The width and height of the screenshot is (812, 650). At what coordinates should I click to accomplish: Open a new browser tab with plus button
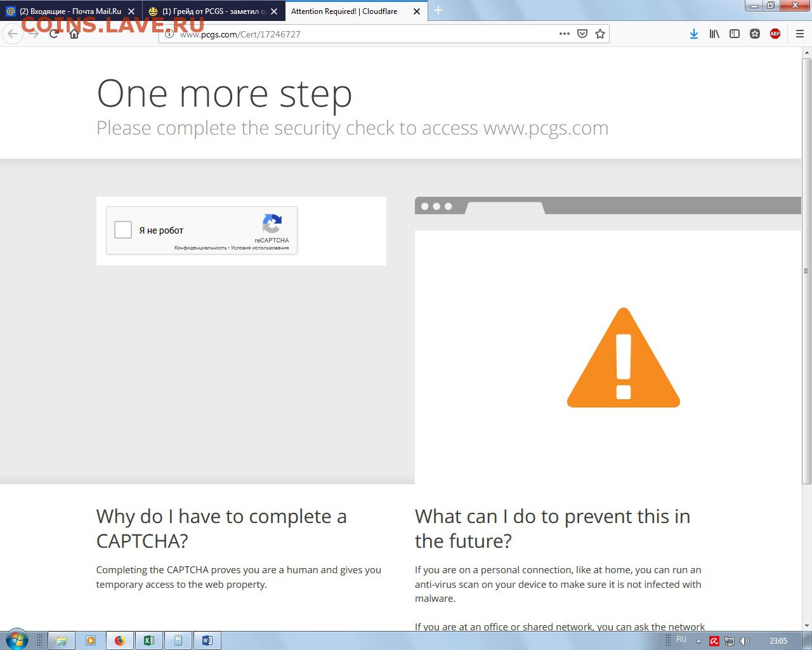coord(438,10)
